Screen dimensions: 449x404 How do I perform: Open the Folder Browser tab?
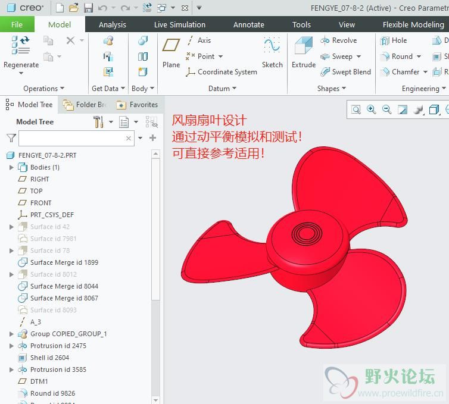point(85,105)
